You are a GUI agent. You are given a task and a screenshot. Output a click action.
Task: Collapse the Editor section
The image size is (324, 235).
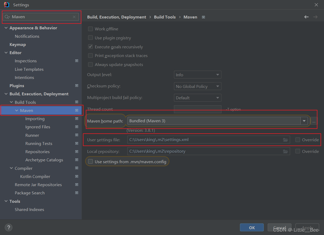(x=6, y=53)
